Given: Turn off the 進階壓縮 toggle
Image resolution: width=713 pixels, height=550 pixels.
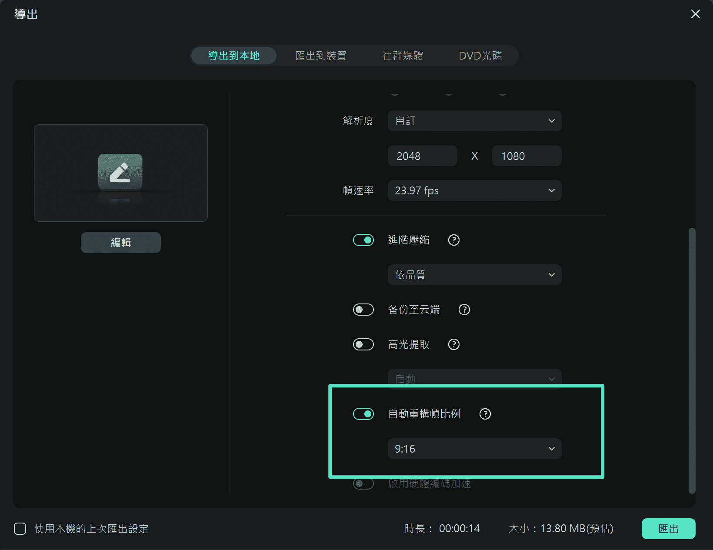Looking at the screenshot, I should [363, 240].
